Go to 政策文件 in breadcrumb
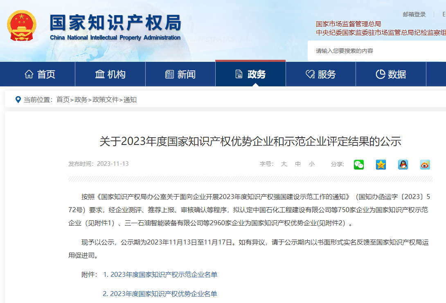The image size is (446, 303). (x=105, y=99)
